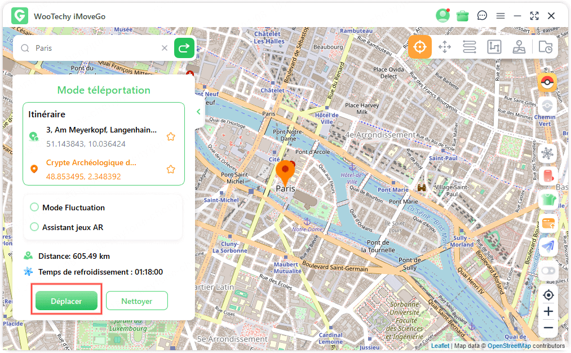Open the history records folder icon
This screenshot has height=353, width=571.
545,47
